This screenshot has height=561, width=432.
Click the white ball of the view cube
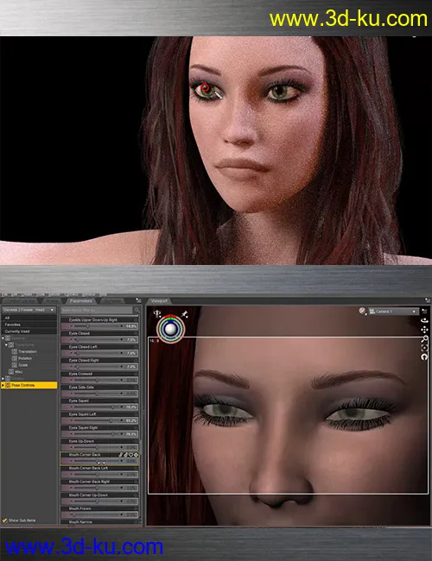click(170, 329)
